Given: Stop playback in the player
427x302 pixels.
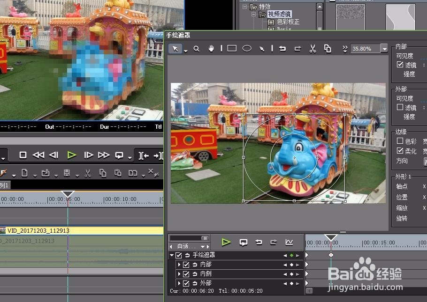Looking at the screenshot, I should point(23,155).
